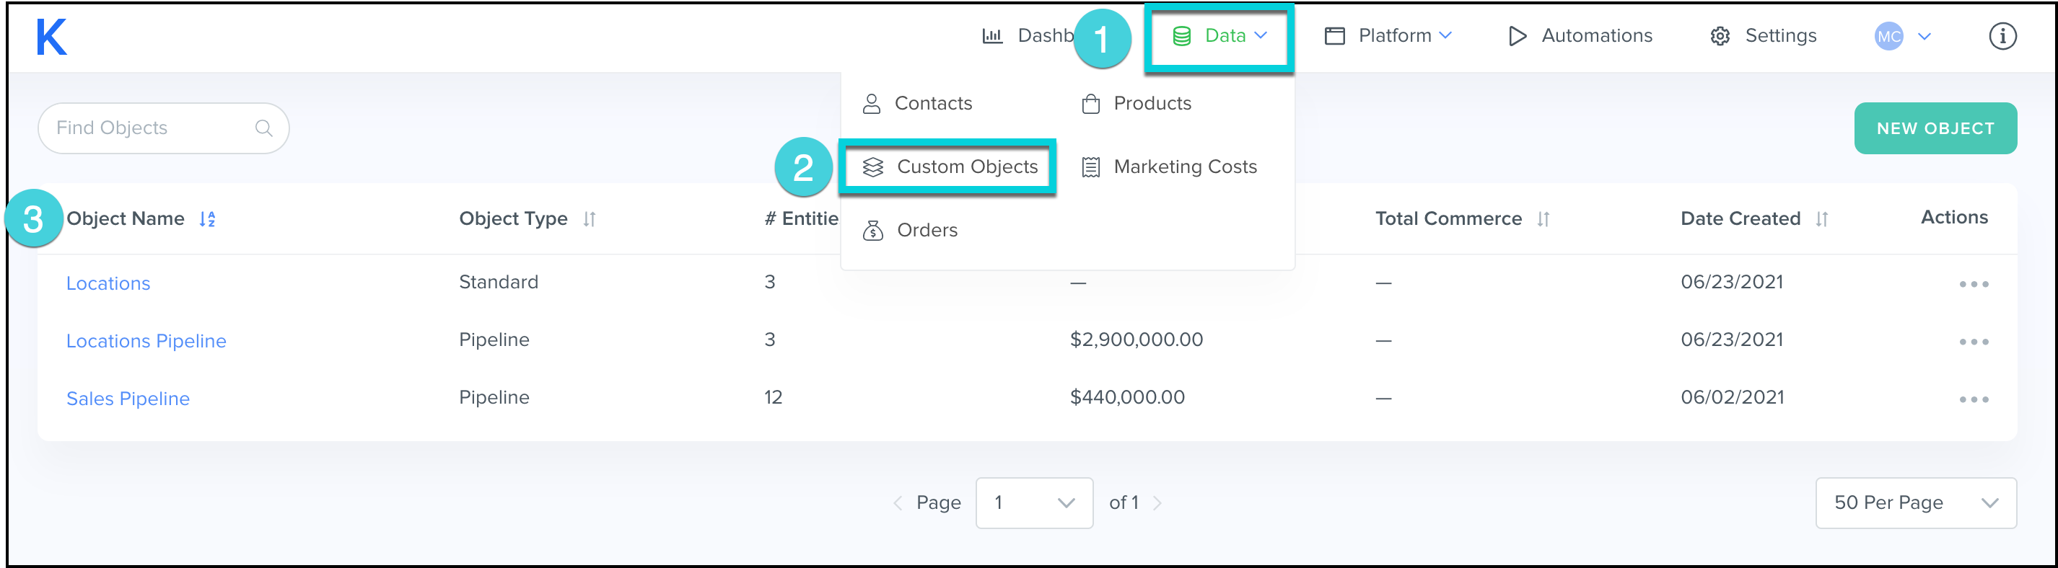This screenshot has width=2058, height=568.
Task: Open the 50 Per Page dropdown
Action: coord(1916,502)
